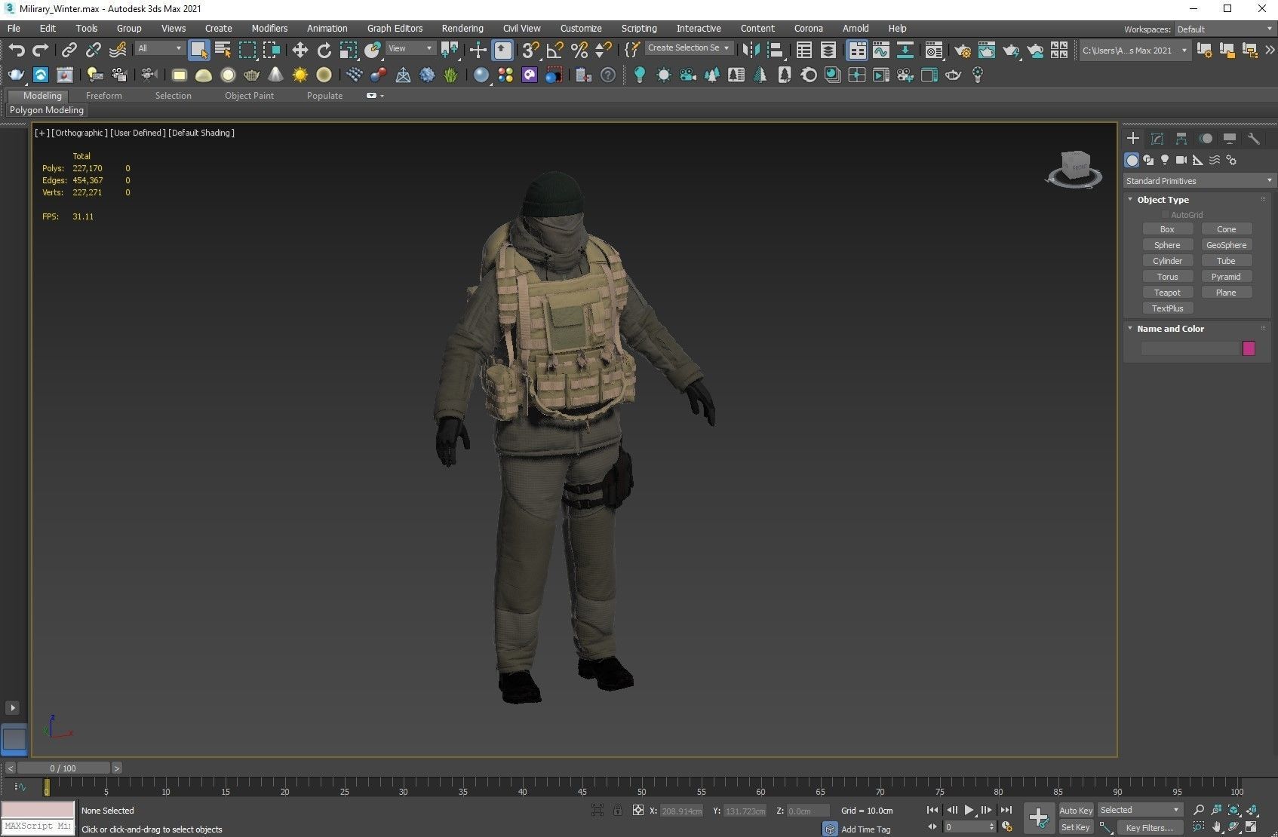Image resolution: width=1278 pixels, height=837 pixels.
Task: Enable the AutoGrid checkbox
Action: [x=1166, y=215]
